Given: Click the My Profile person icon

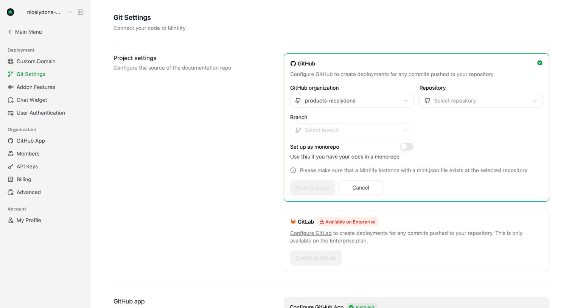Looking at the screenshot, I should 11,220.
